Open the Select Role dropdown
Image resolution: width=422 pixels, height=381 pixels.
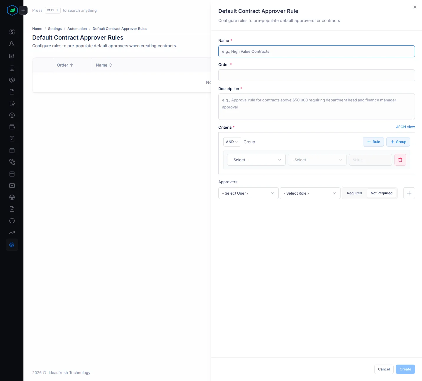[x=310, y=193]
